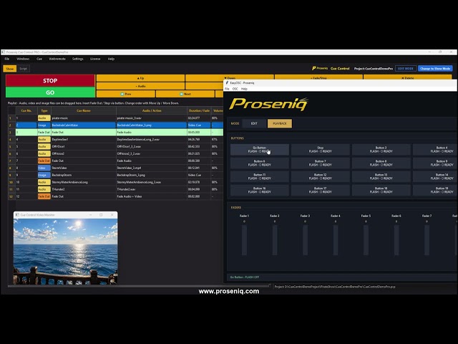Trigger Button 3 in EasyOSC
The image size is (458, 344).
(x=381, y=150)
